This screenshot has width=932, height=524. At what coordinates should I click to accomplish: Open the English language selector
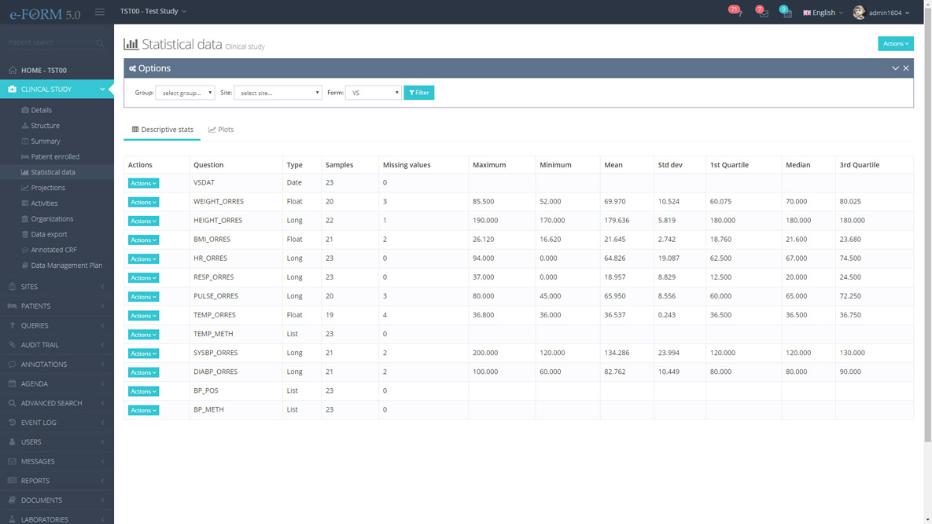[x=823, y=13]
